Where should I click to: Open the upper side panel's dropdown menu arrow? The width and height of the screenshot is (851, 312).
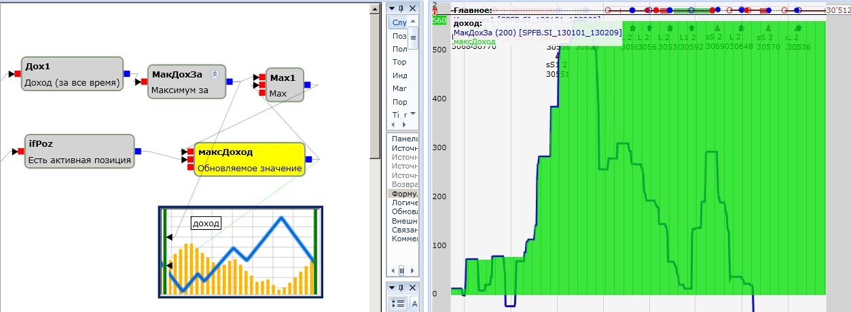pyautogui.click(x=391, y=7)
